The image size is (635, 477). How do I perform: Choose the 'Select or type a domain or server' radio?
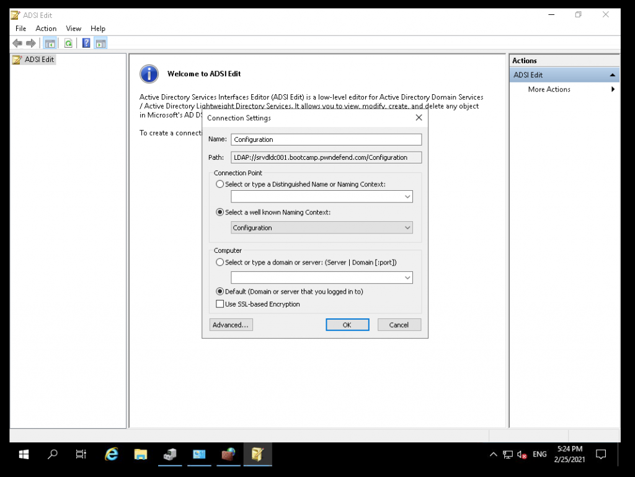(x=220, y=263)
